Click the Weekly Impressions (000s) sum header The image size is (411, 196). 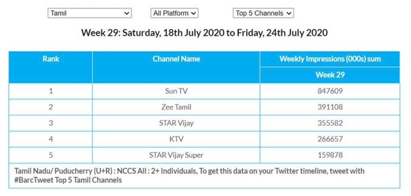click(330, 59)
